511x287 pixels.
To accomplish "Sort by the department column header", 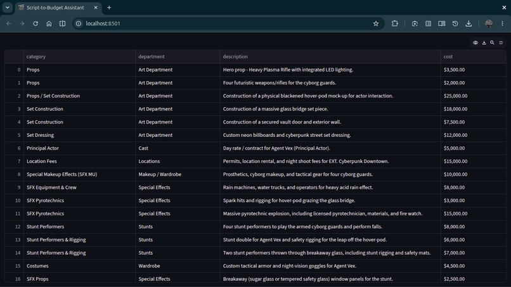I will click(178, 56).
